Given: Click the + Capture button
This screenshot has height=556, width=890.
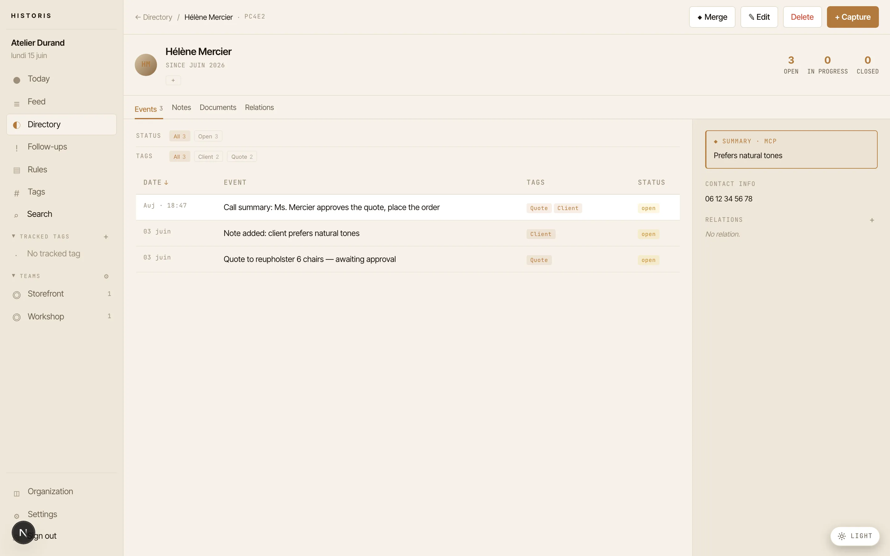Looking at the screenshot, I should [853, 17].
